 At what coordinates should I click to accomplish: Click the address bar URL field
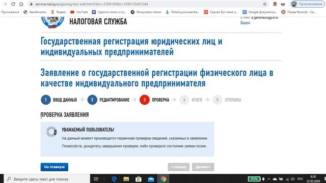click(146, 4)
